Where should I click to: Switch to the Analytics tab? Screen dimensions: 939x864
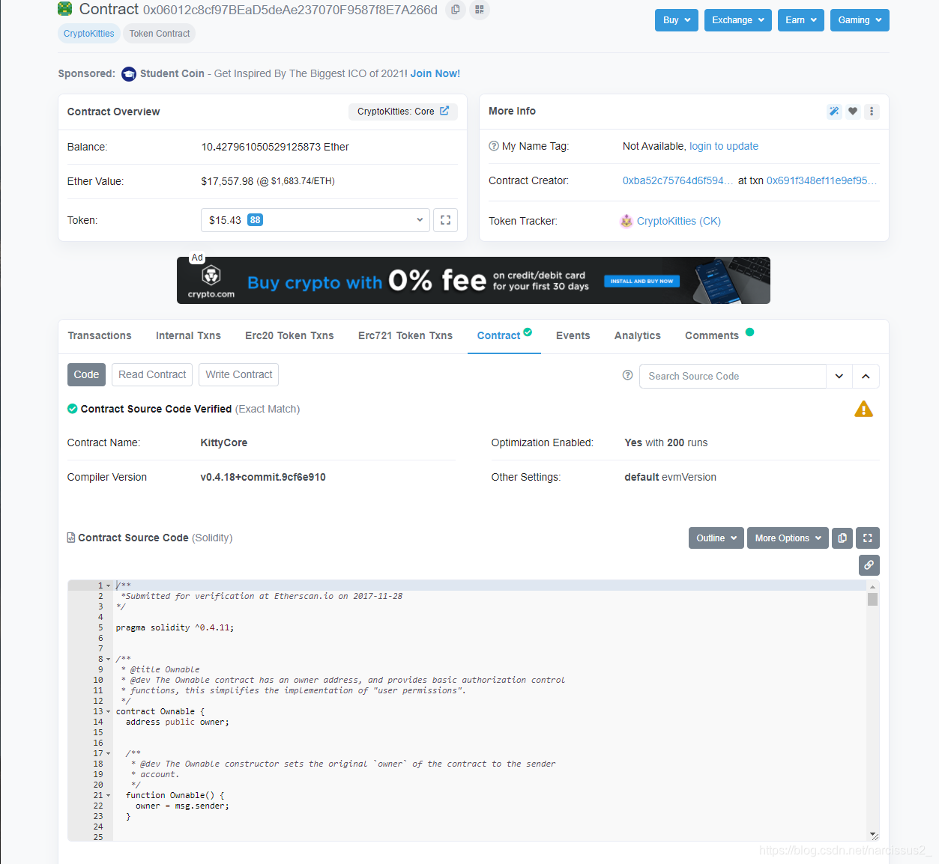(x=638, y=335)
